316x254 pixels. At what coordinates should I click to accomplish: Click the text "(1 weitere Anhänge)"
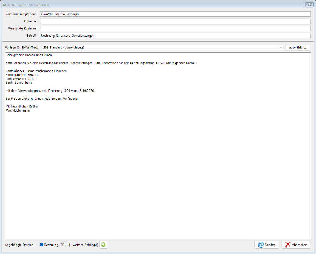coord(84,245)
